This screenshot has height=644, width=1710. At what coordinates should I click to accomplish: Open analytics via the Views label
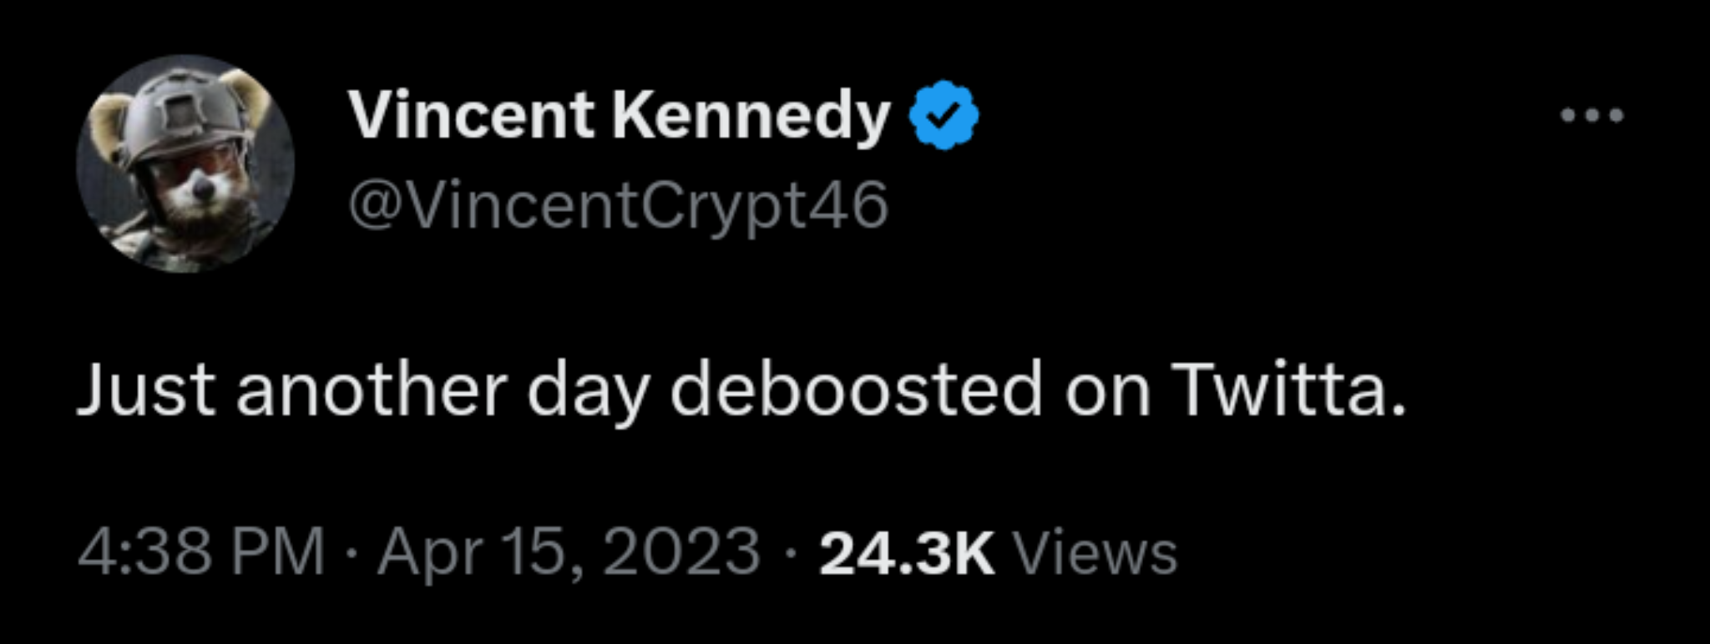[x=1094, y=552]
